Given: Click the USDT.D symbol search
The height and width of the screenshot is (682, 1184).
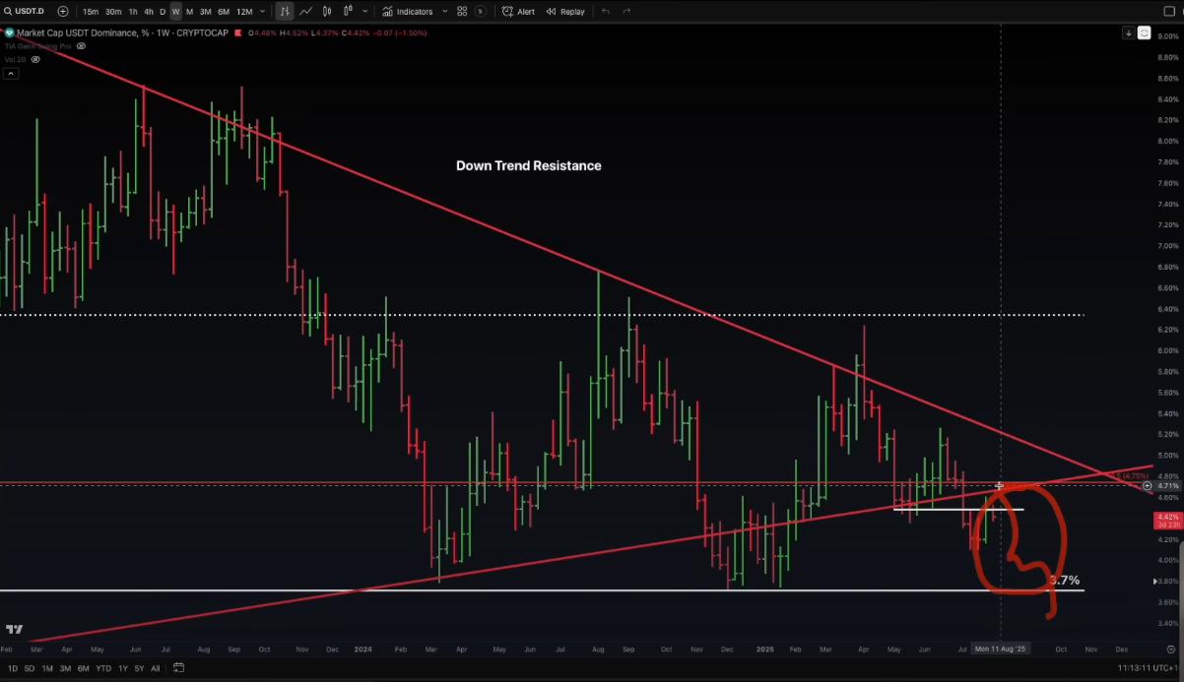Looking at the screenshot, I should click(27, 11).
